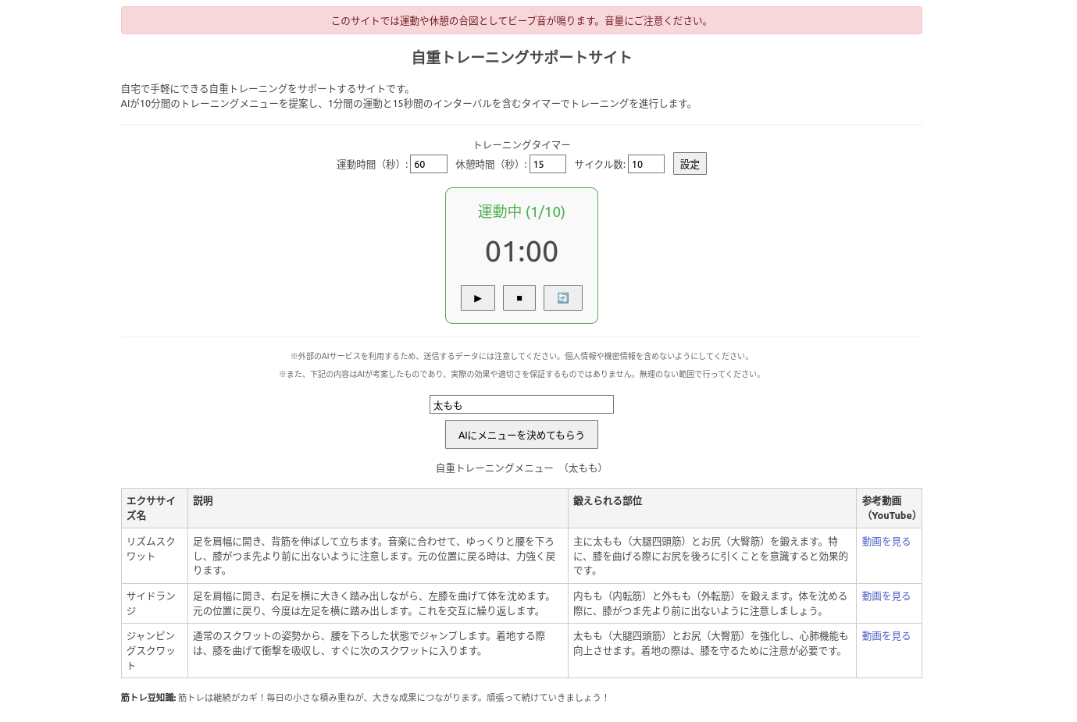Click the サイドランジ target muscles cell
The height and width of the screenshot is (722, 1077).
click(712, 603)
